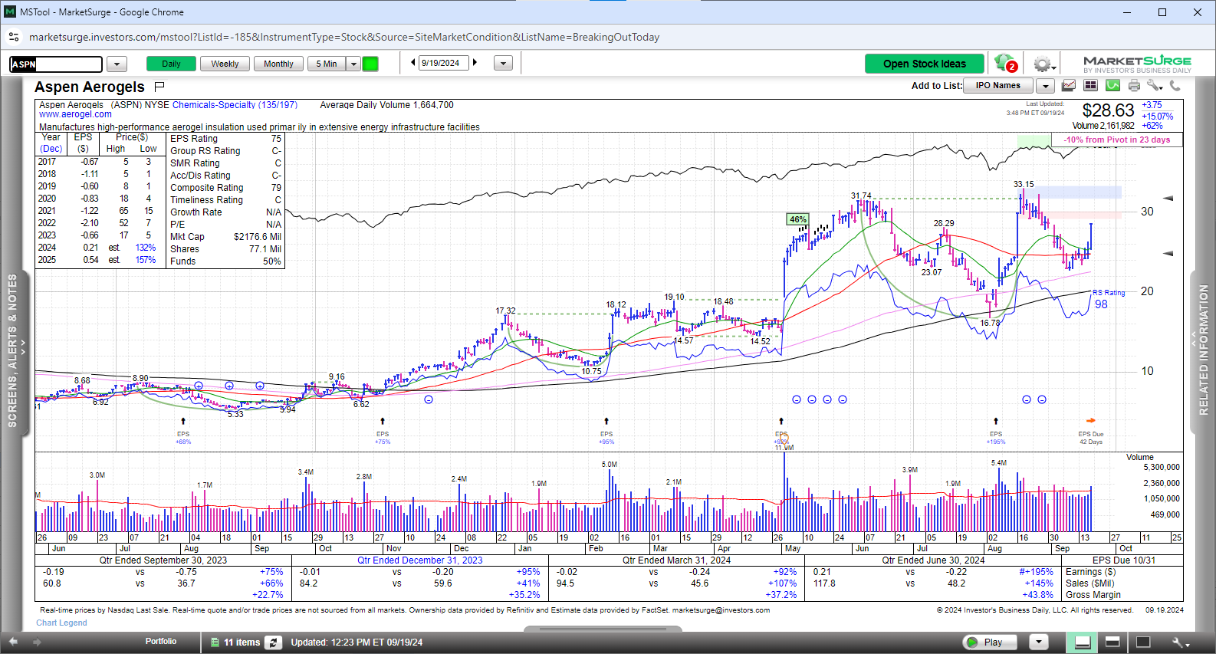Open the intraday interval dropdown arrow

point(353,64)
